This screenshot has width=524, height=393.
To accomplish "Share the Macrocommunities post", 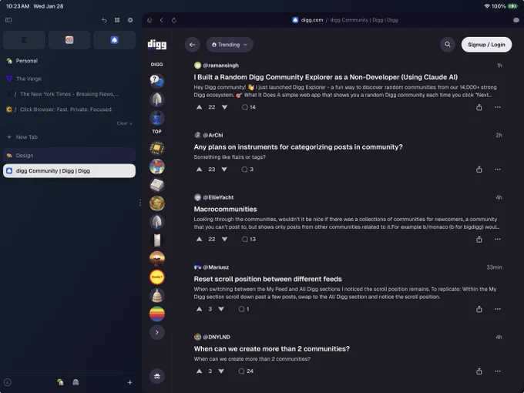I will pyautogui.click(x=479, y=240).
